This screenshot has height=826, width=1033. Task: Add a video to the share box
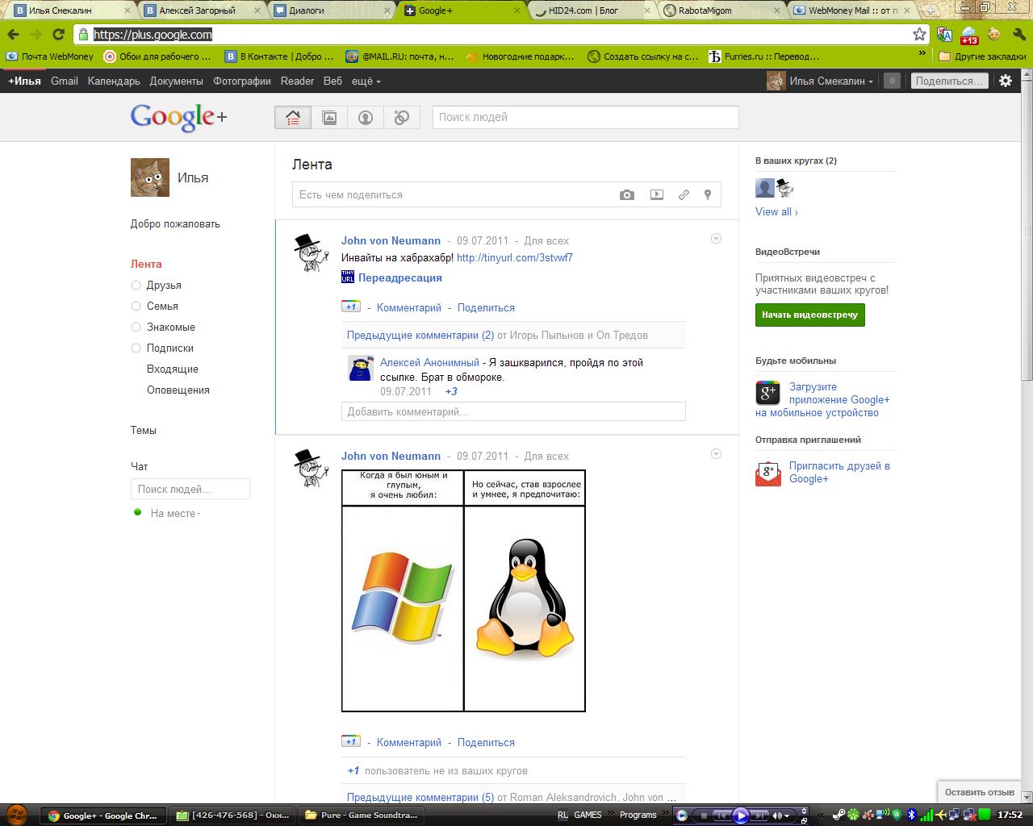click(x=657, y=194)
